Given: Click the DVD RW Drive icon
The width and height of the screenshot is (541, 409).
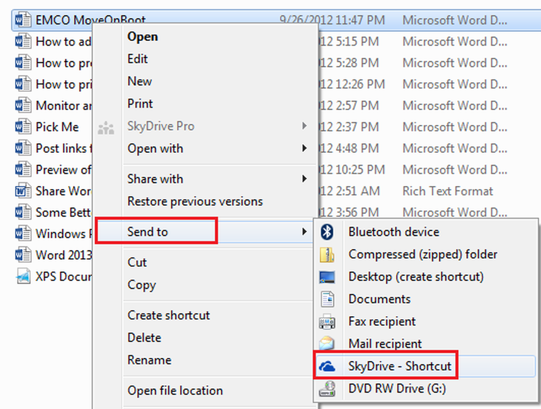Looking at the screenshot, I should click(327, 388).
